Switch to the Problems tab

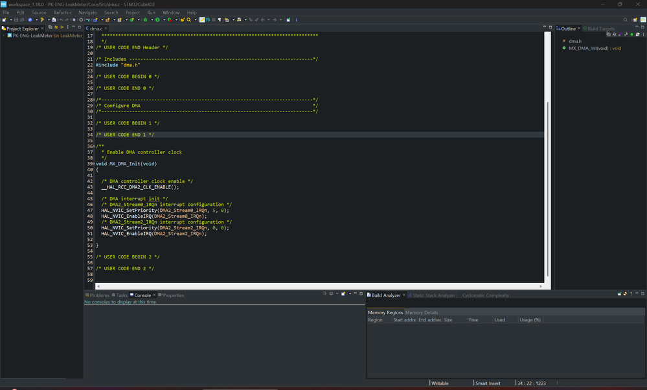click(98, 295)
